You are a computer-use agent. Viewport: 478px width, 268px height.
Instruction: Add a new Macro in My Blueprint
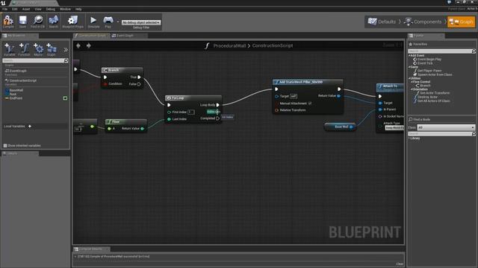point(38,49)
